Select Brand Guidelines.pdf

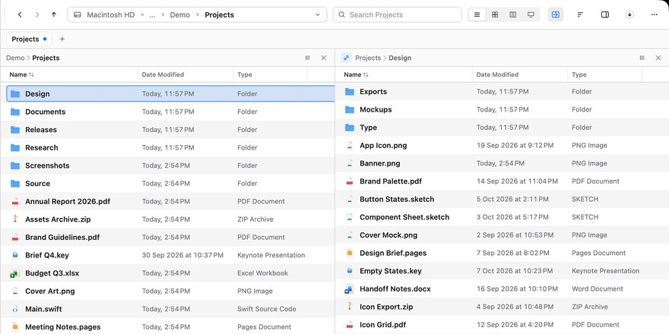(167, 237)
